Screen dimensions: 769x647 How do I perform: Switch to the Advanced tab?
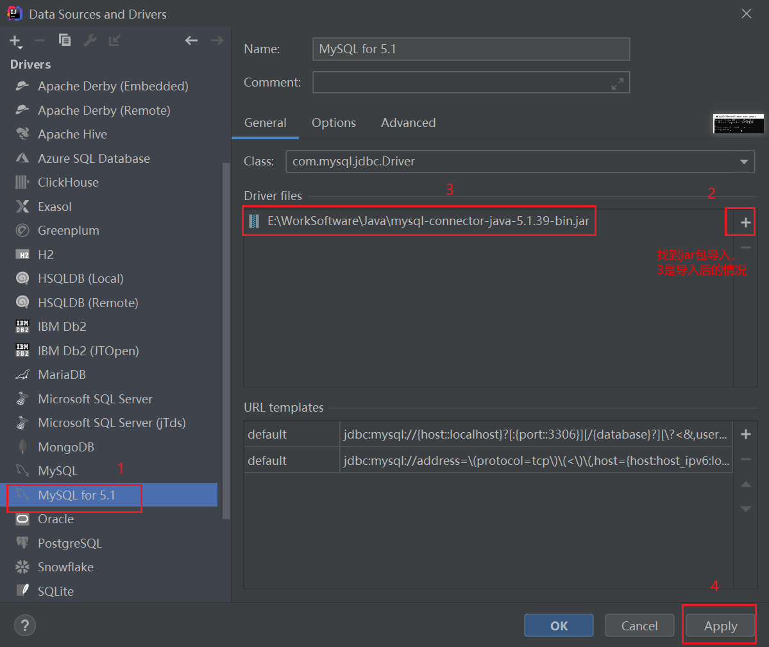[408, 122]
